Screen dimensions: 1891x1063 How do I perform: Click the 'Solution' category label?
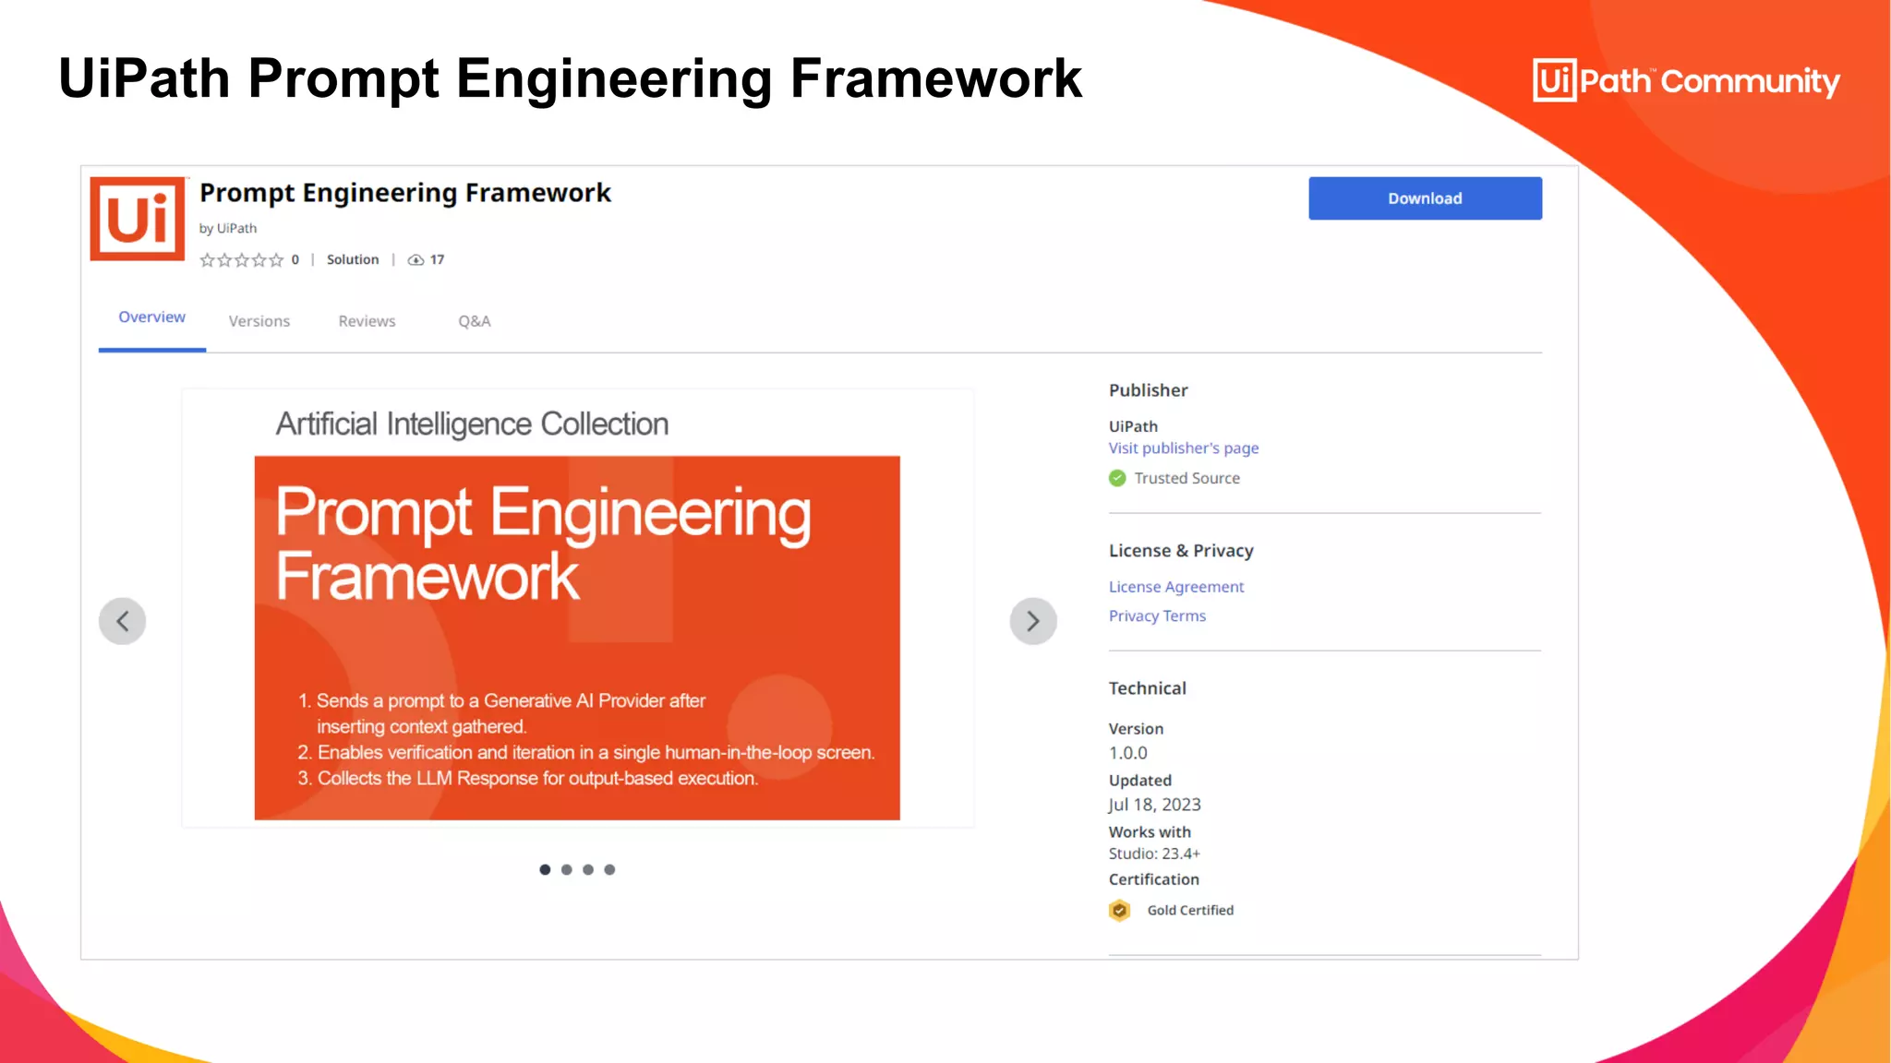(x=353, y=260)
